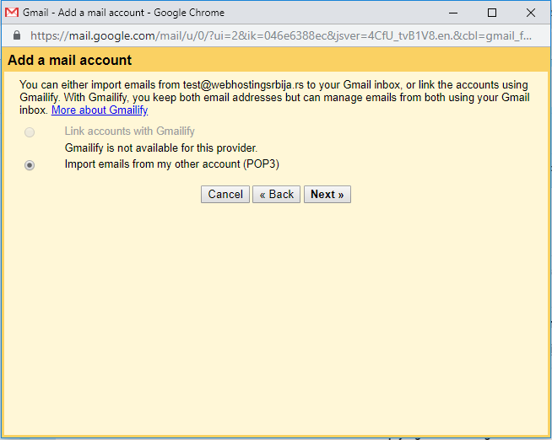Select the mail.google.com URL in address bar

pyautogui.click(x=281, y=35)
